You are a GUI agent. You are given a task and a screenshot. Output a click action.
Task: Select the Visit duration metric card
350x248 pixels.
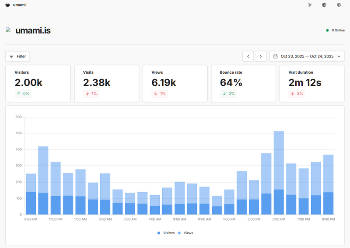tap(312, 84)
